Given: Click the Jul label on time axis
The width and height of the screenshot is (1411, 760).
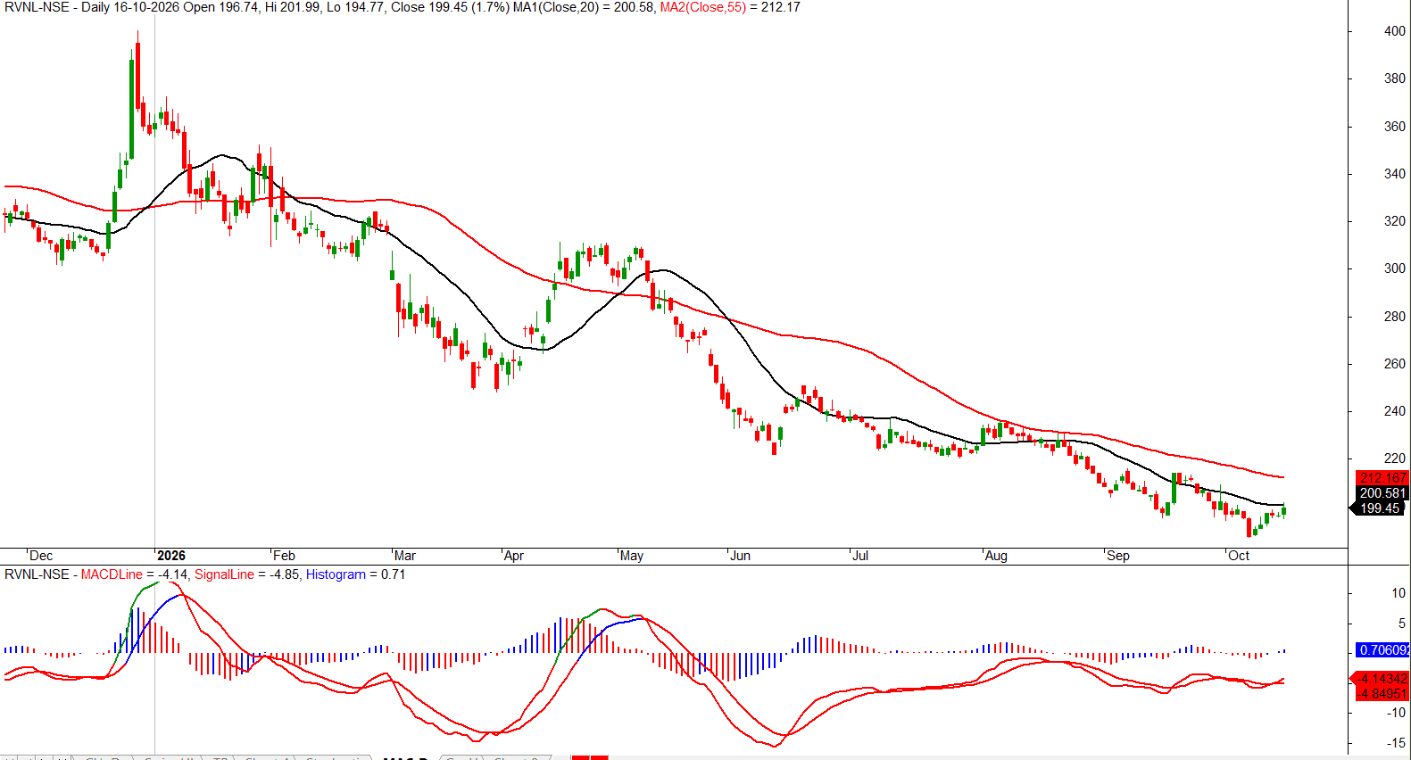Looking at the screenshot, I should click(860, 556).
